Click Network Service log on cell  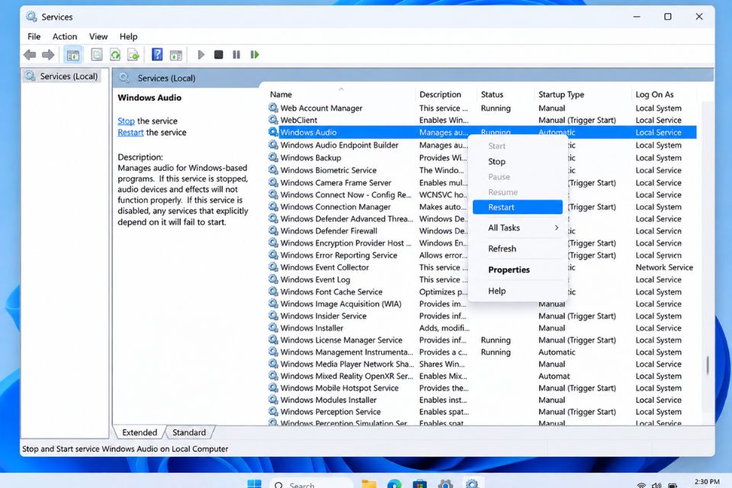(664, 267)
